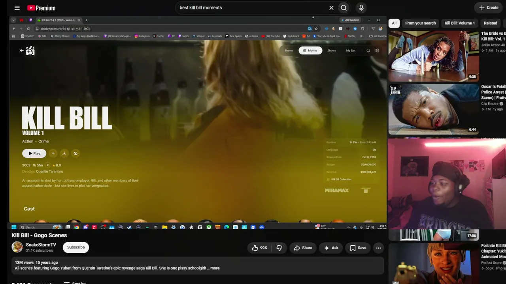Image resolution: width=506 pixels, height=284 pixels.
Task: Go back in the browser
Action: click(x=14, y=28)
